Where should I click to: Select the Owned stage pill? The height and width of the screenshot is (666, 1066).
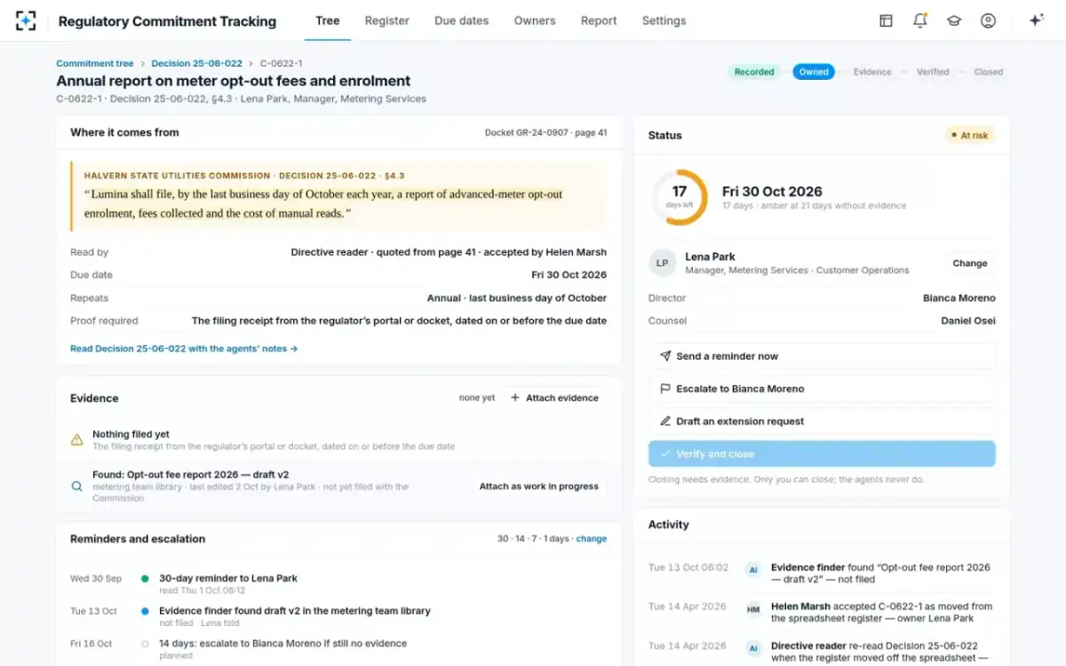pos(814,72)
